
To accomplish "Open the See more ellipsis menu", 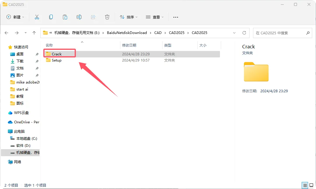I will [x=176, y=17].
